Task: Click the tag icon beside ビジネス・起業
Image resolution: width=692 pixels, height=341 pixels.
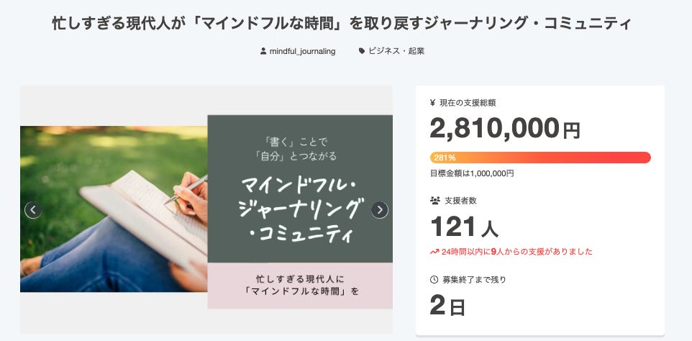Action: coord(361,51)
